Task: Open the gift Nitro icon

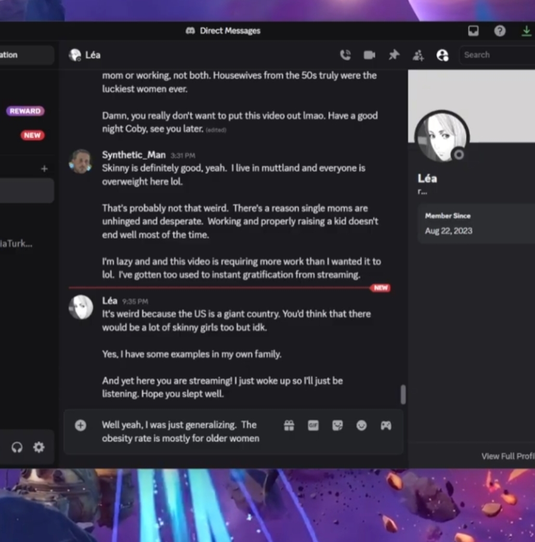Action: tap(289, 426)
